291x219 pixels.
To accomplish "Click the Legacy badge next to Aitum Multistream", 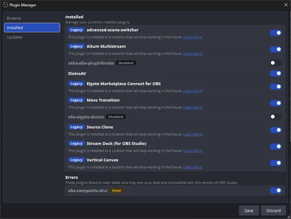I will coord(76,46).
